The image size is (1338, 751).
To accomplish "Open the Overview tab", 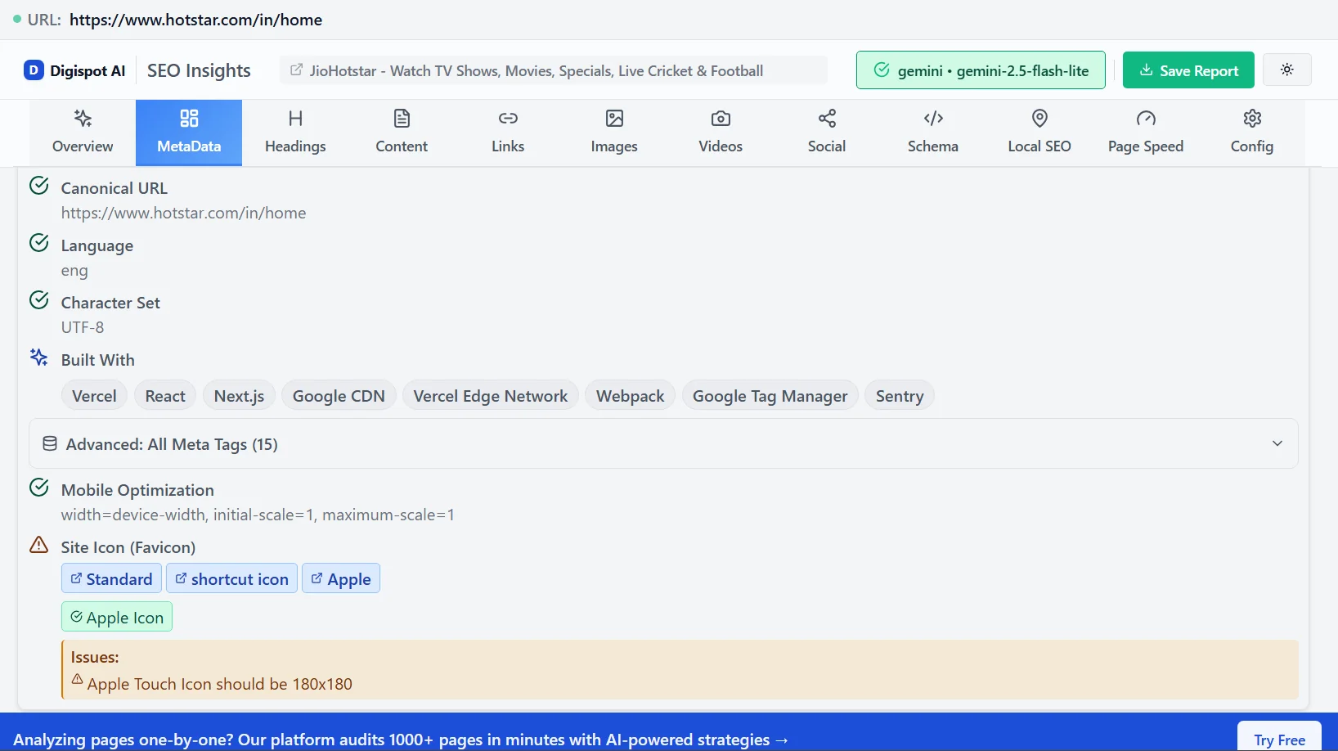I will coord(83,133).
